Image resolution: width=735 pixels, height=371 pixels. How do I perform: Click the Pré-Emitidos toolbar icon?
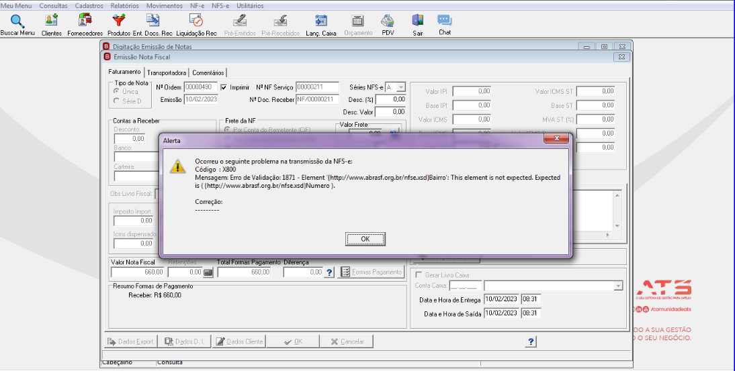point(240,25)
